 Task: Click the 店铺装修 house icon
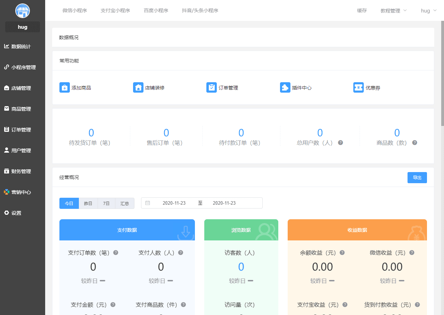pyautogui.click(x=138, y=87)
